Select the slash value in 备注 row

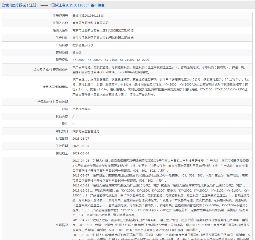[73, 124]
